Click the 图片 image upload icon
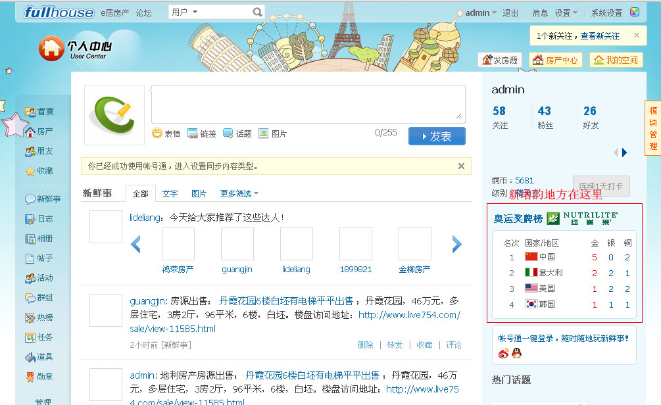Image resolution: width=661 pixels, height=405 pixels. pos(264,133)
